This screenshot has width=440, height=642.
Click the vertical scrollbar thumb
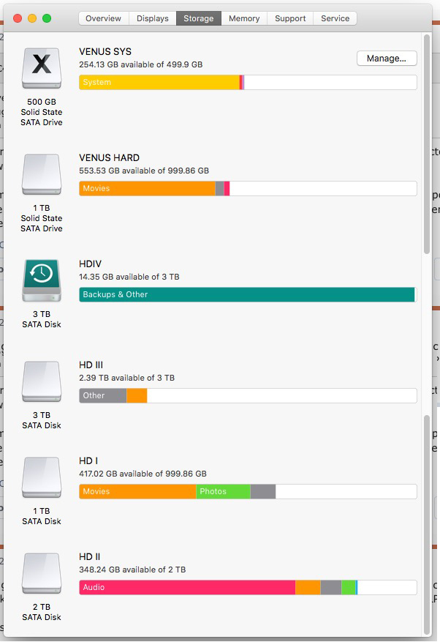point(427,144)
